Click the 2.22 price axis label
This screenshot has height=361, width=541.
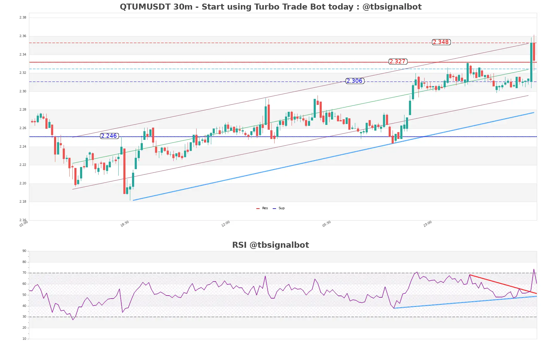(x=23, y=165)
